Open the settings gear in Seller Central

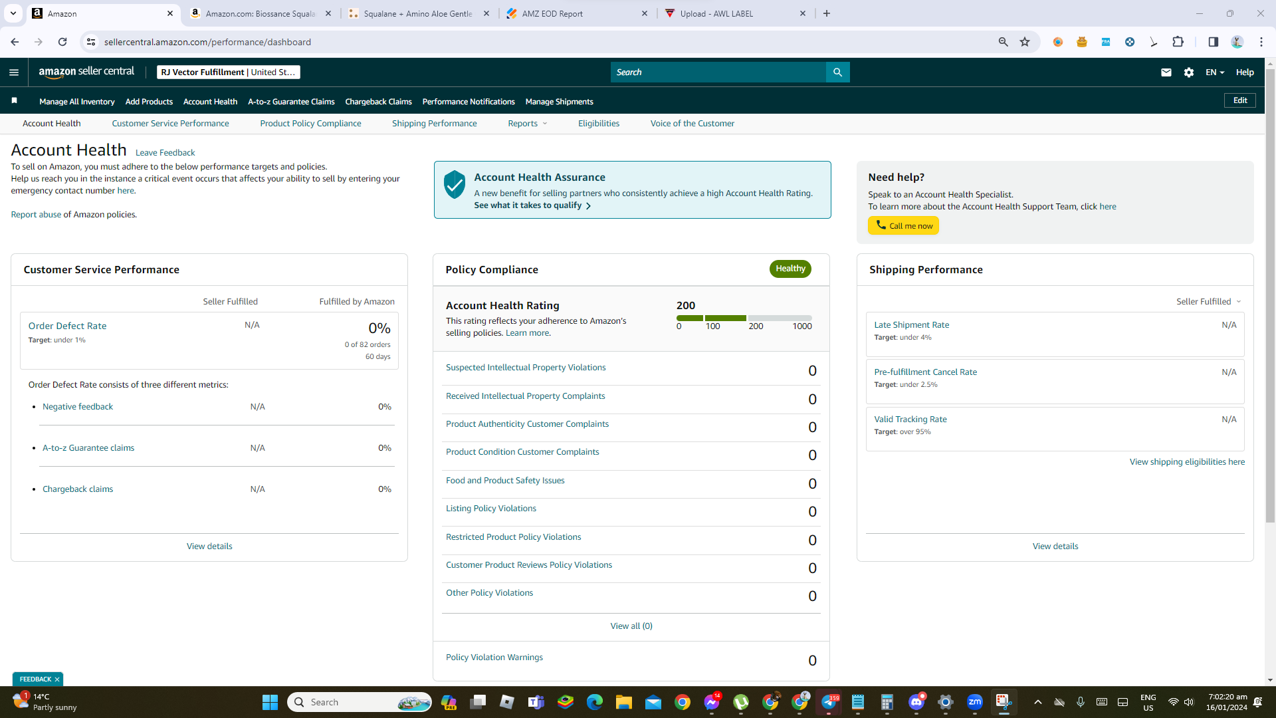(1189, 72)
